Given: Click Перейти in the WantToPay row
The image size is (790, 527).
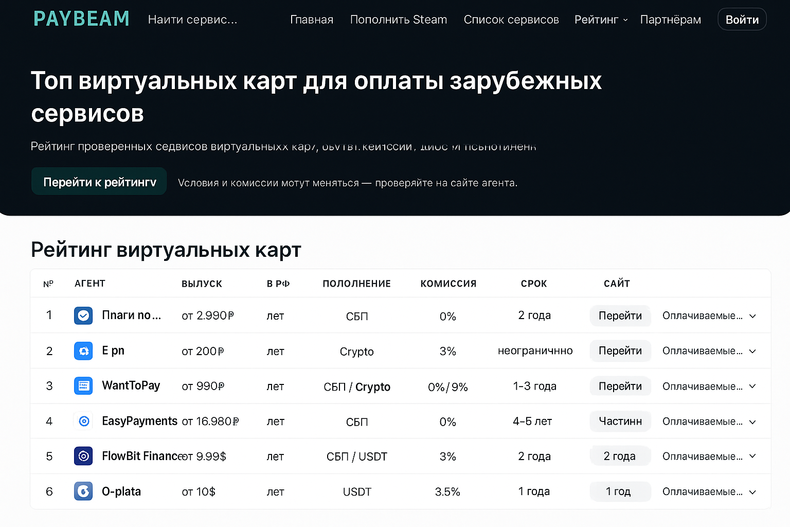Looking at the screenshot, I should pyautogui.click(x=620, y=386).
